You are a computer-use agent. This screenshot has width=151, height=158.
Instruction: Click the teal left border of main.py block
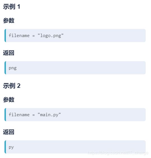(x=5, y=115)
